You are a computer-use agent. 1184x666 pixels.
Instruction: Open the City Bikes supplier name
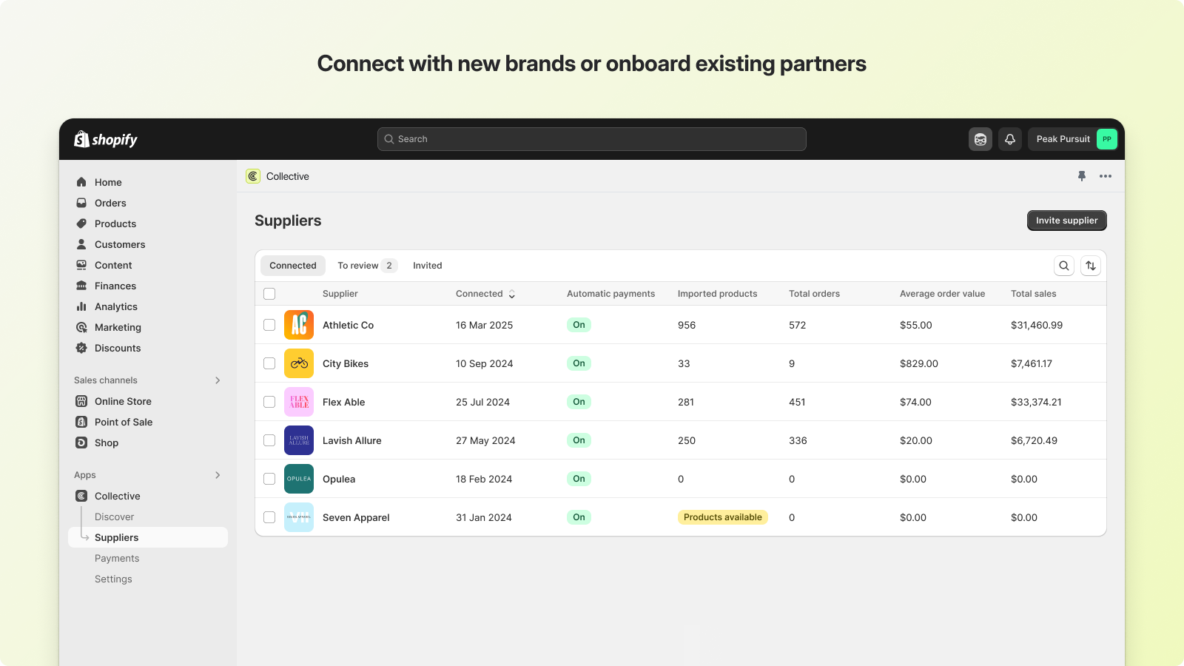point(346,363)
